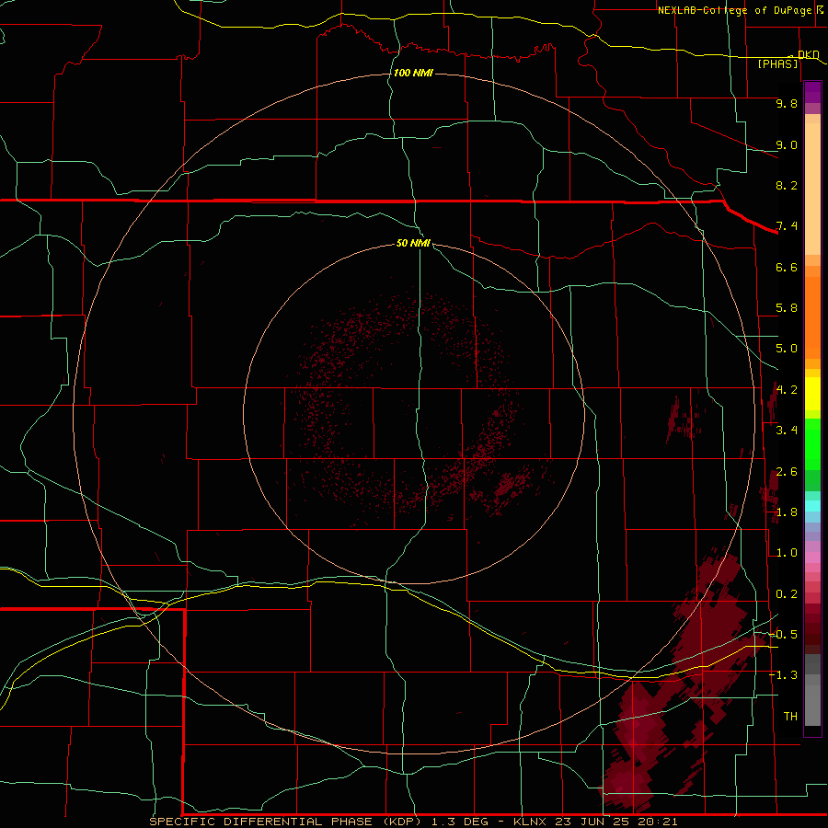Click the 5.0 value on the color scale

click(x=787, y=349)
